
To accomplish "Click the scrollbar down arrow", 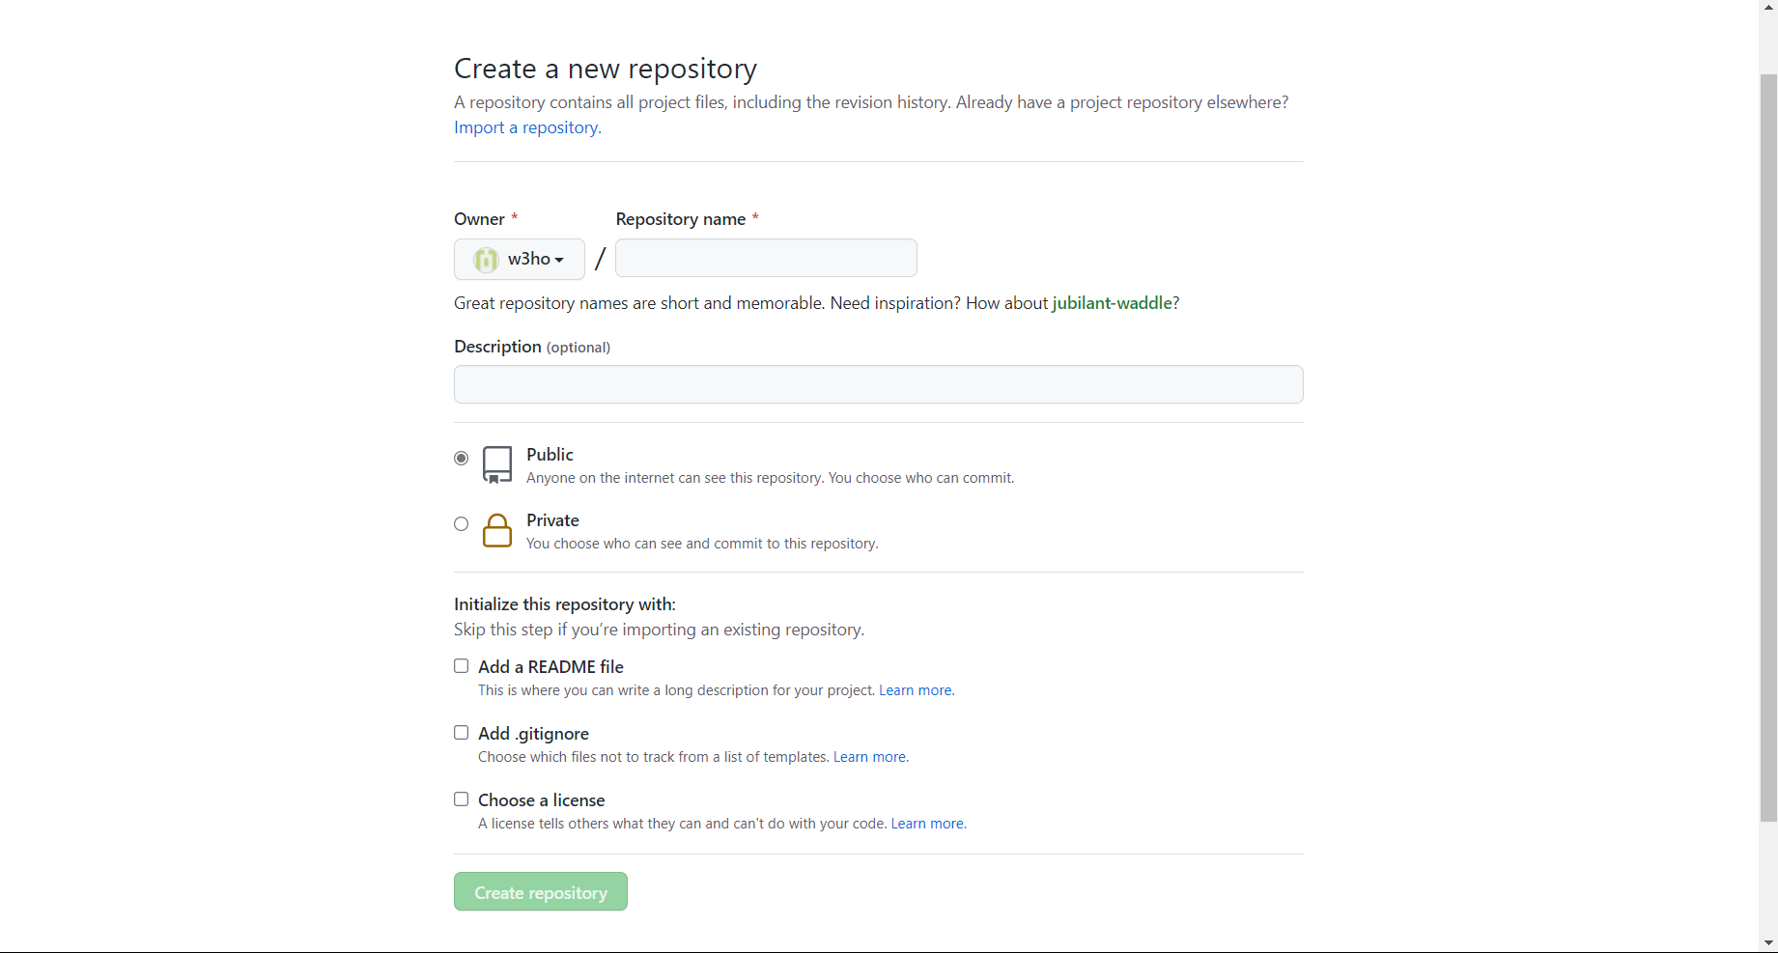I will pyautogui.click(x=1768, y=942).
